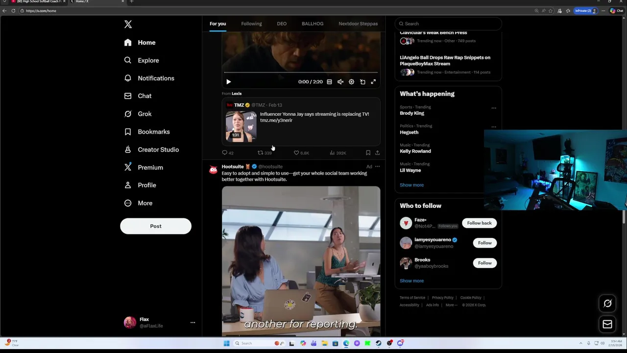This screenshot has height=353, width=627.
Task: Open Bookmarks in the sidebar
Action: pos(147,131)
